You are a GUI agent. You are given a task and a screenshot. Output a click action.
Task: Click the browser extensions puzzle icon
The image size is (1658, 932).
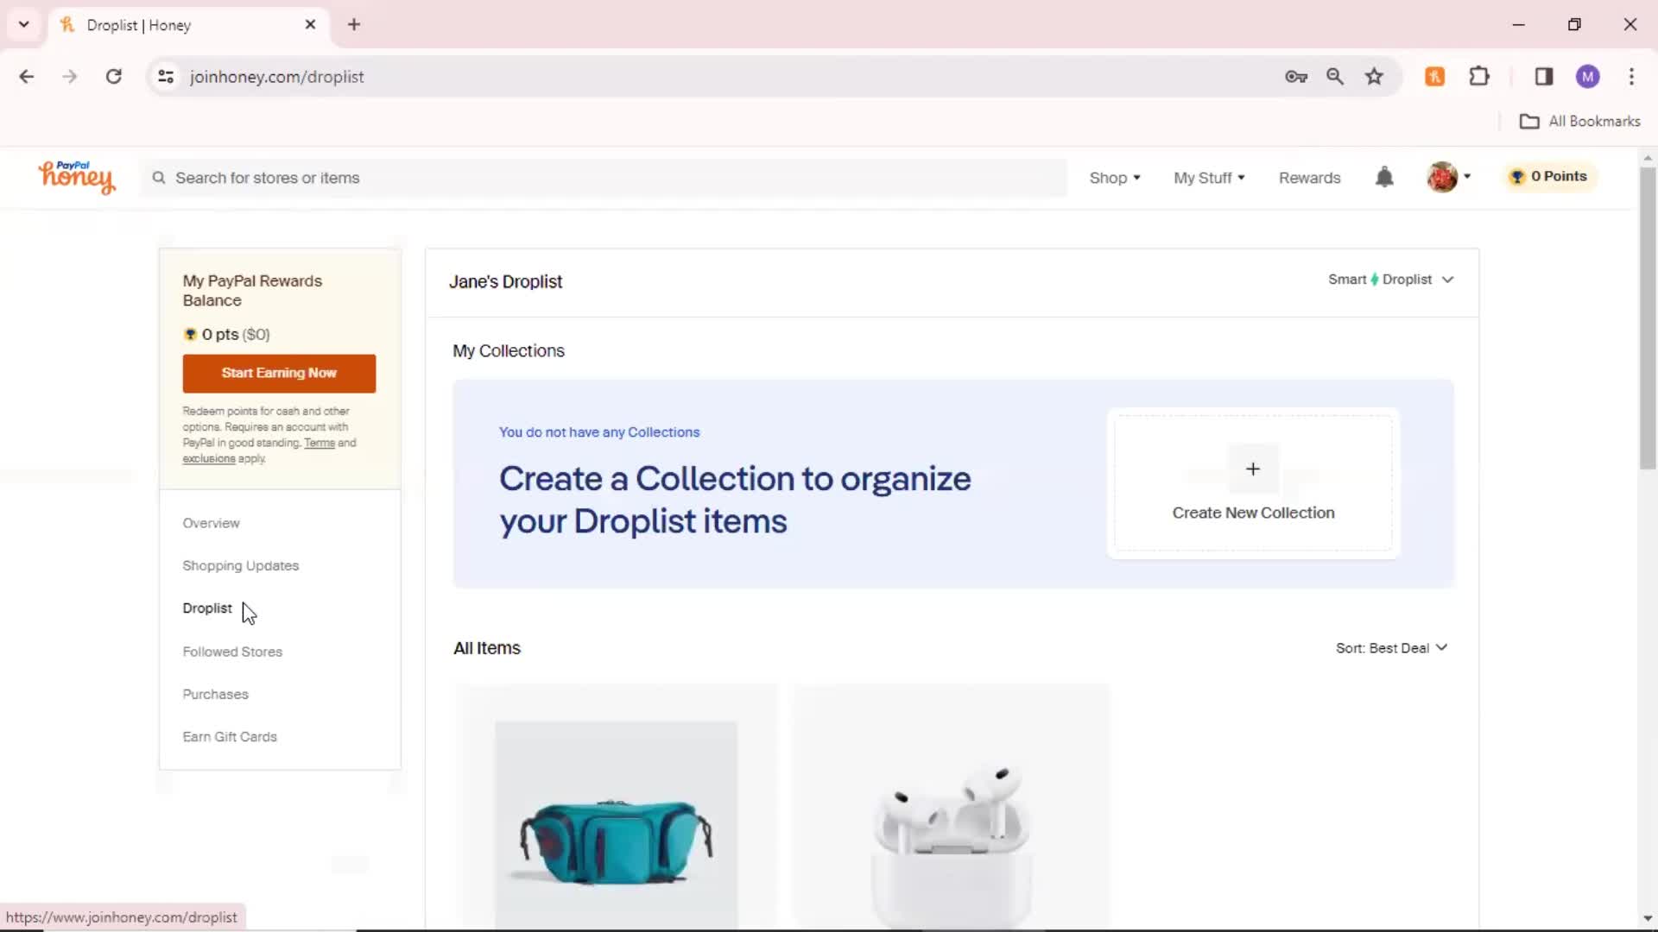(1478, 76)
